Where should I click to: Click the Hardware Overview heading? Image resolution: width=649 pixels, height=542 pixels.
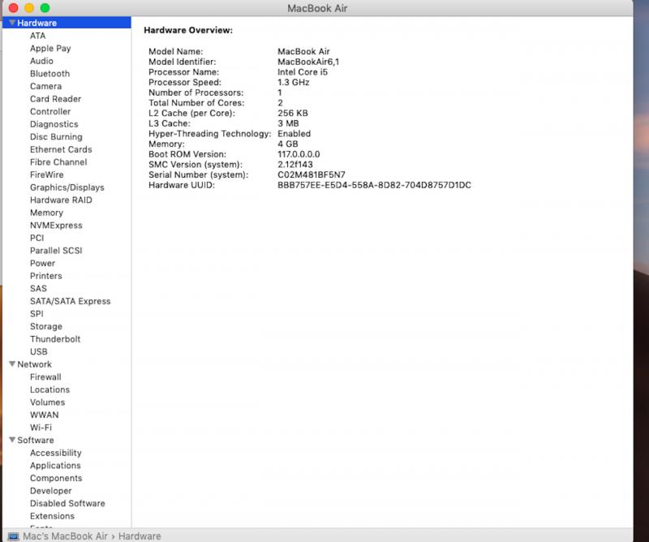[188, 30]
